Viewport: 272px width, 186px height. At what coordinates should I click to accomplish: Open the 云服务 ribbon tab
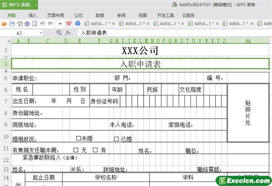click(188, 15)
